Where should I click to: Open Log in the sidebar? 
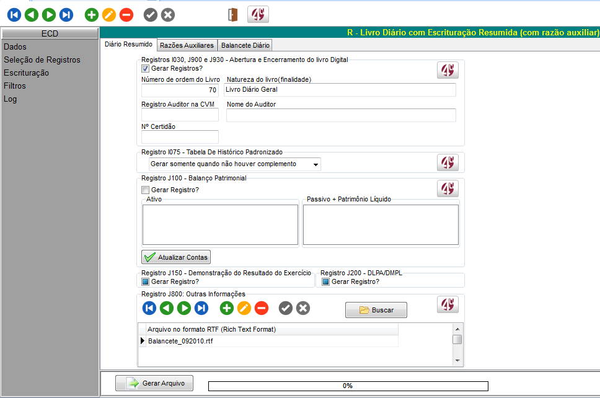click(x=11, y=99)
